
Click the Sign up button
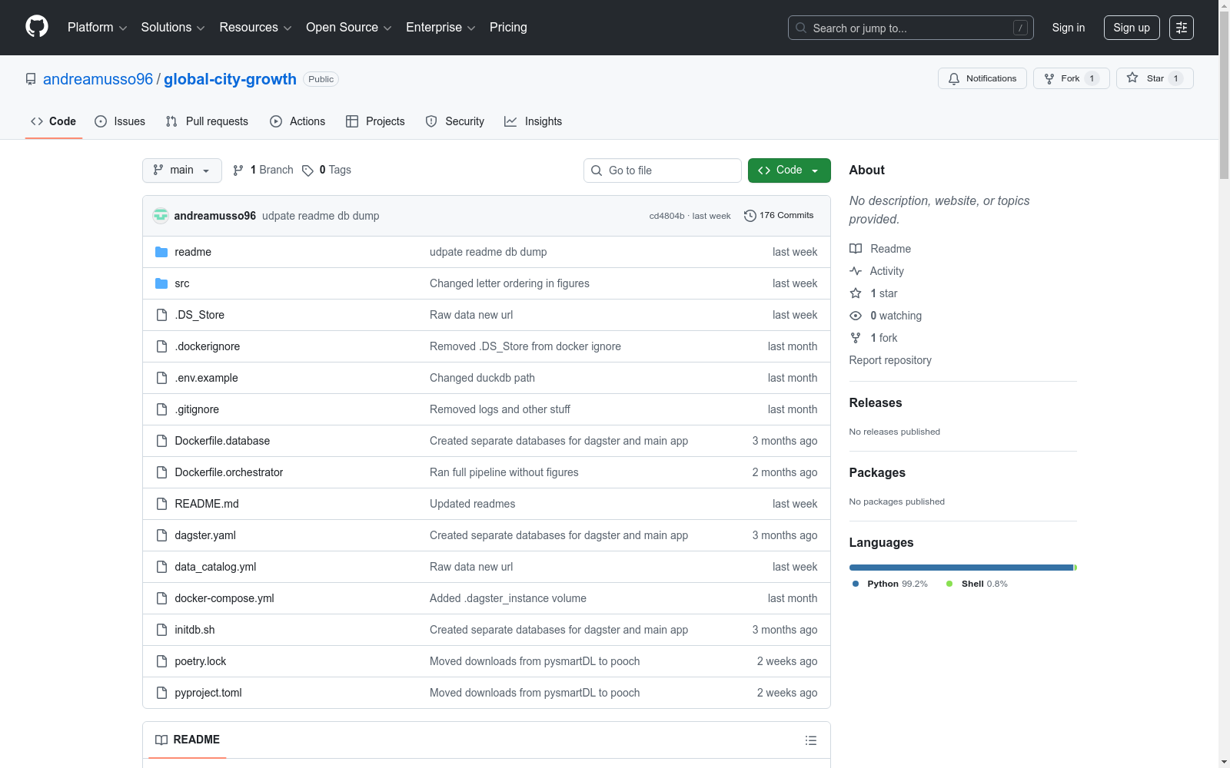tap(1132, 28)
